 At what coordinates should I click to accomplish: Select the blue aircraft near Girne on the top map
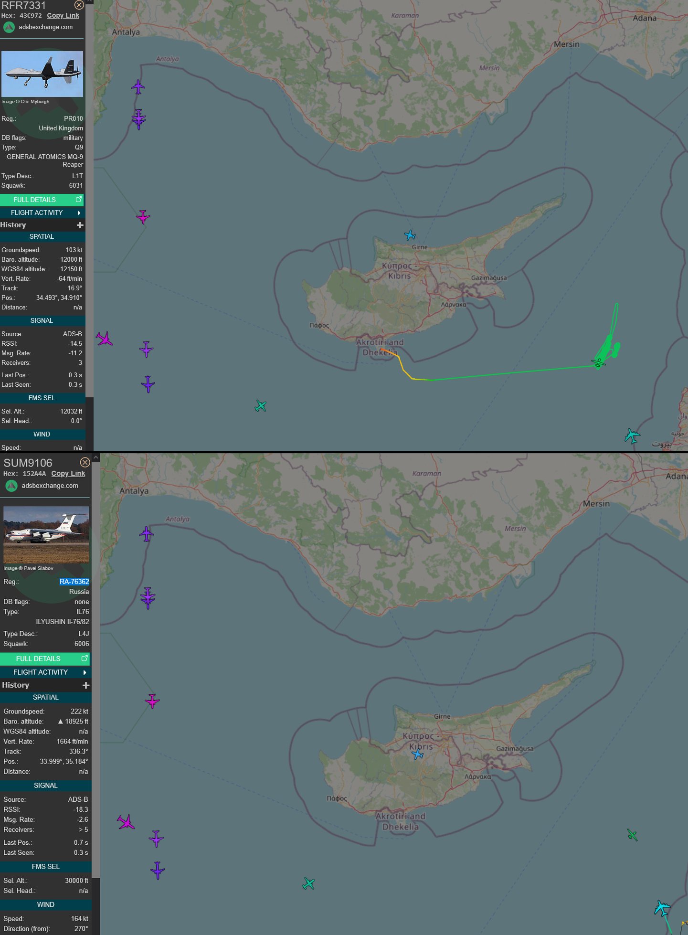click(x=410, y=235)
